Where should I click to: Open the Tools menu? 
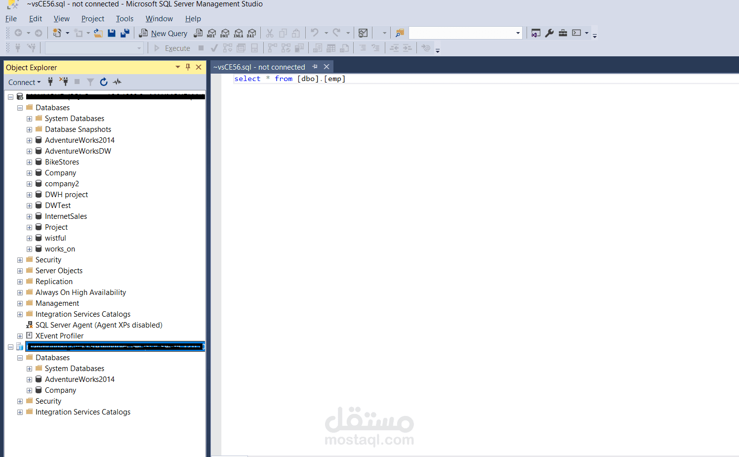tap(124, 19)
